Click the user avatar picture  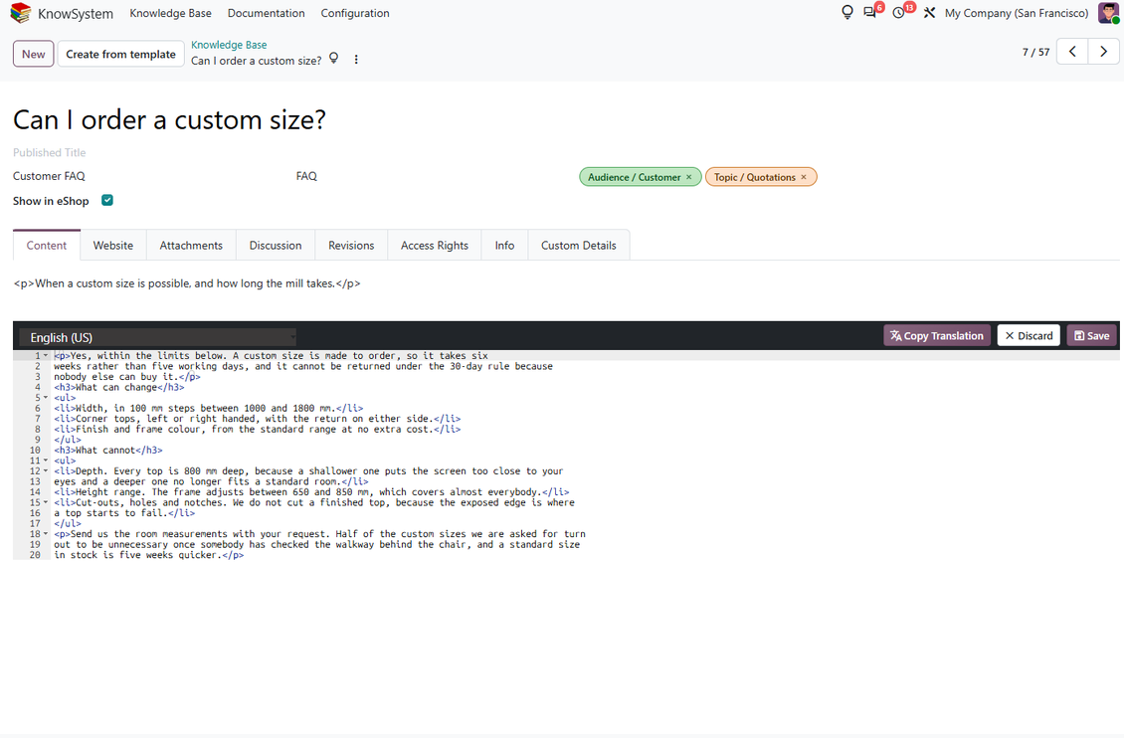pos(1108,13)
